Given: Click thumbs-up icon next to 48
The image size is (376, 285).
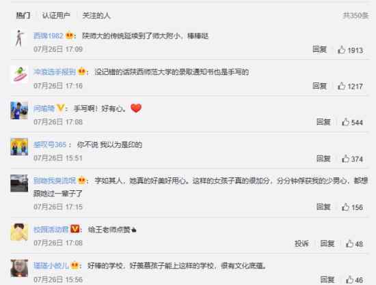Looking at the screenshot, I should (x=349, y=243).
